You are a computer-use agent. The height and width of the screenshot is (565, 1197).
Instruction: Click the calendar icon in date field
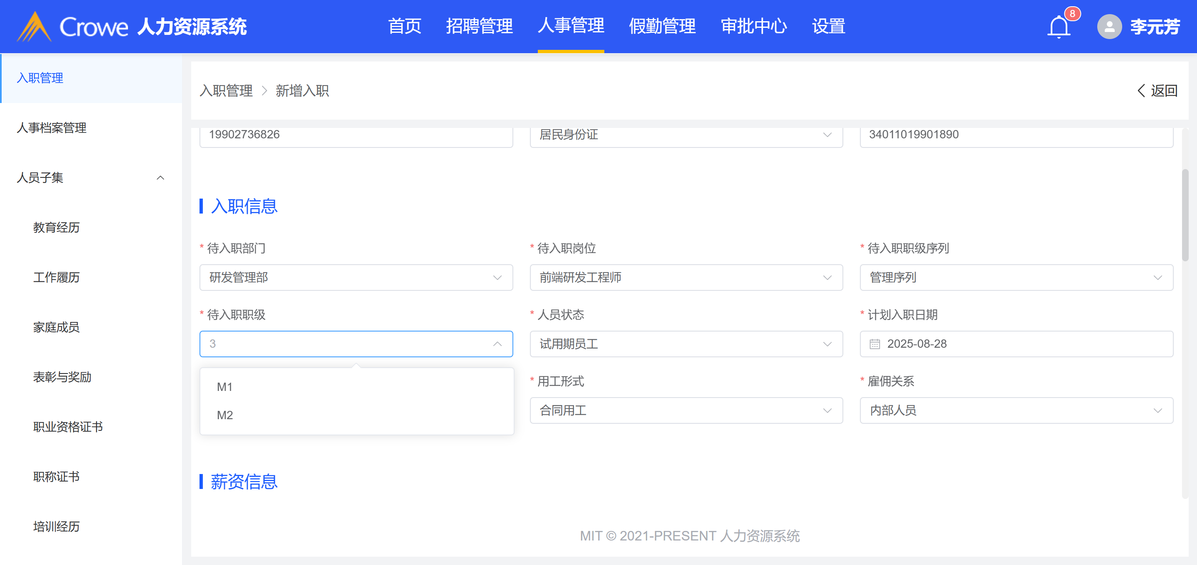874,344
